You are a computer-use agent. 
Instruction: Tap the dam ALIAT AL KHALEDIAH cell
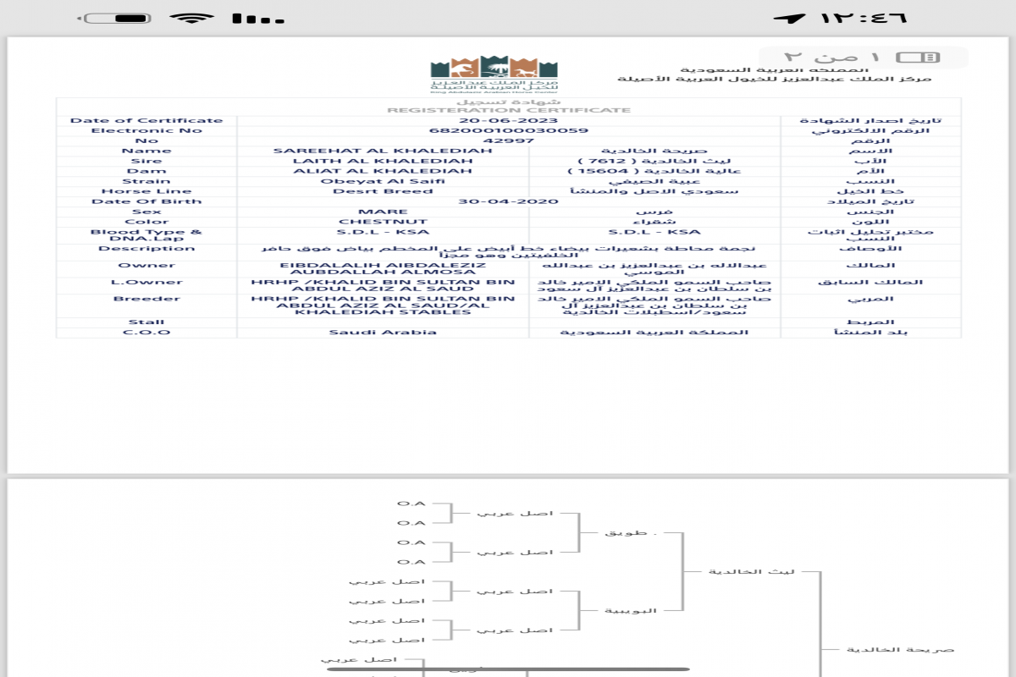click(x=383, y=171)
